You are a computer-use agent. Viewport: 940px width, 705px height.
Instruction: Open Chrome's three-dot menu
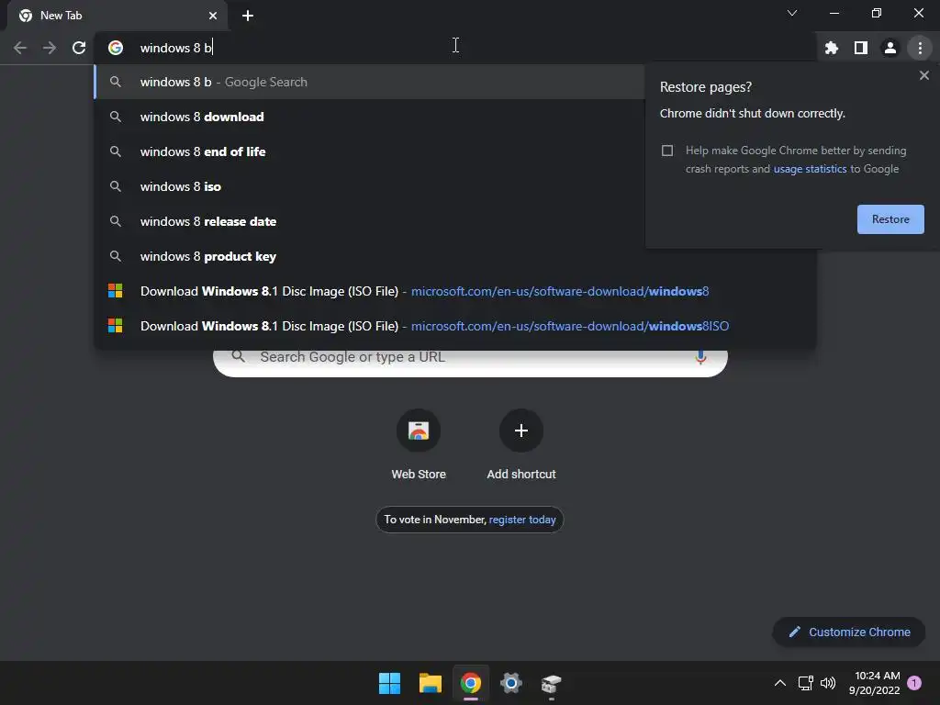click(920, 48)
